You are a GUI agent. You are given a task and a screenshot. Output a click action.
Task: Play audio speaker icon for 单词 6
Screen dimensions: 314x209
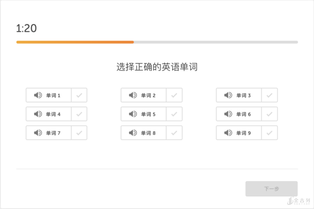pos(228,114)
